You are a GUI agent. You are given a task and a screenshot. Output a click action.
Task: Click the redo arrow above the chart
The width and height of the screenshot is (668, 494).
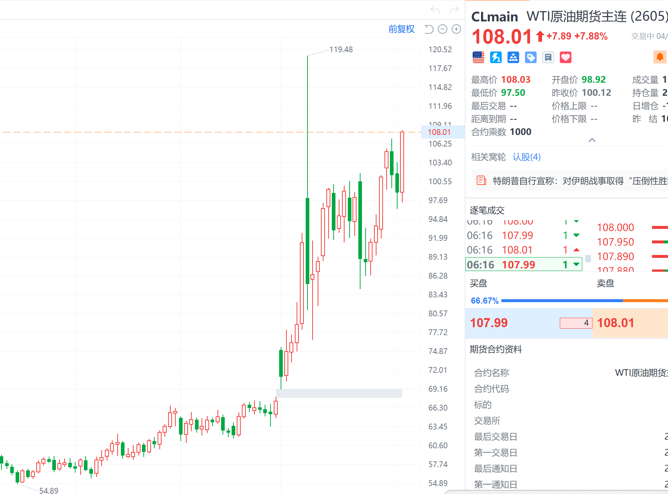point(454,10)
